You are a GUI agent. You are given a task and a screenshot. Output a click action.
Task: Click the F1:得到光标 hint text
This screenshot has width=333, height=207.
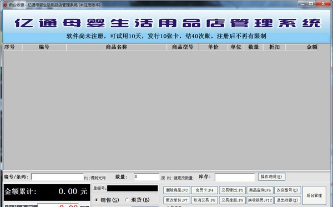(x=95, y=178)
